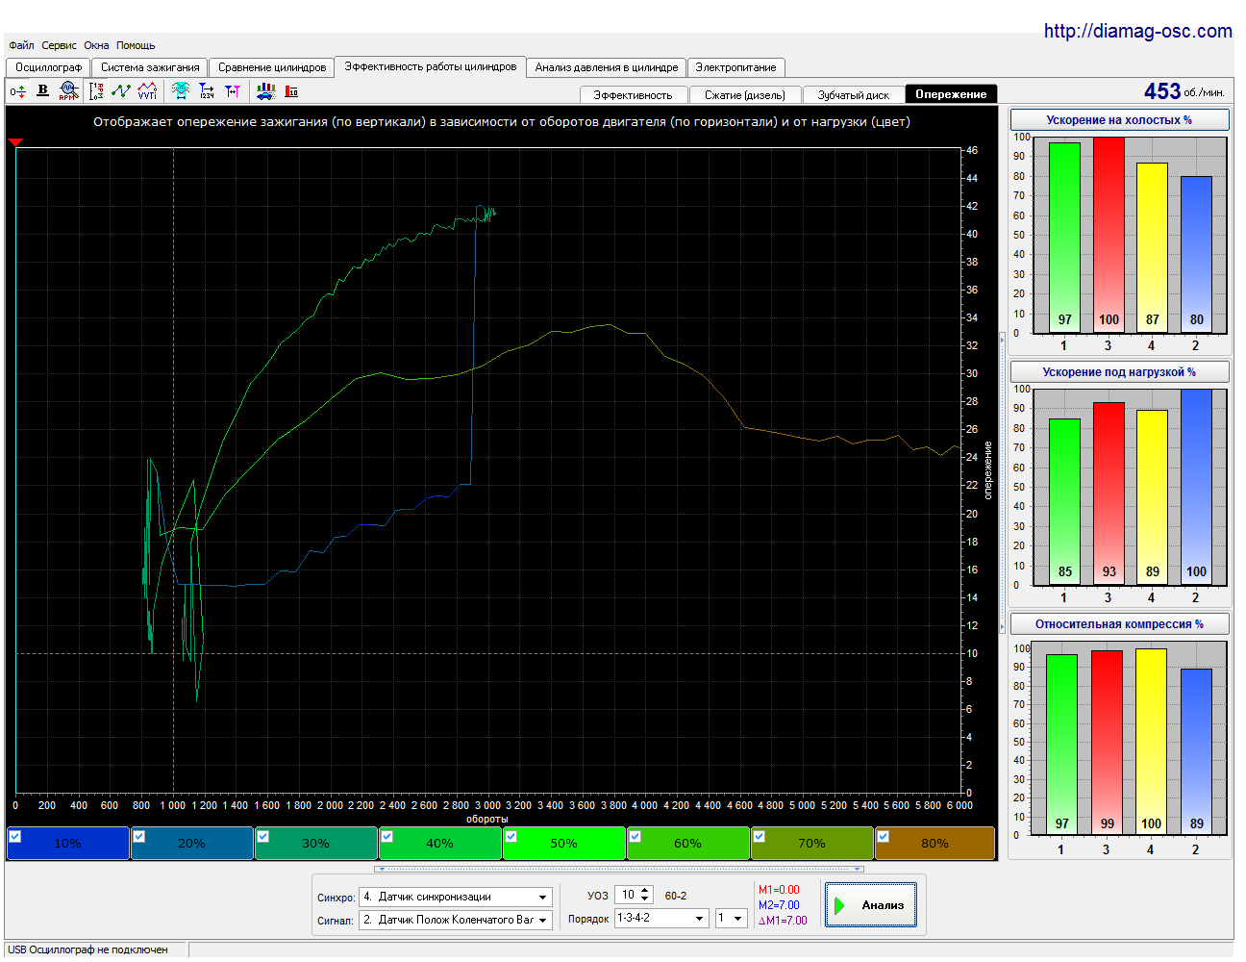Click the zero-level up/down arrows toolbar icon
The image size is (1246, 962).
click(17, 91)
